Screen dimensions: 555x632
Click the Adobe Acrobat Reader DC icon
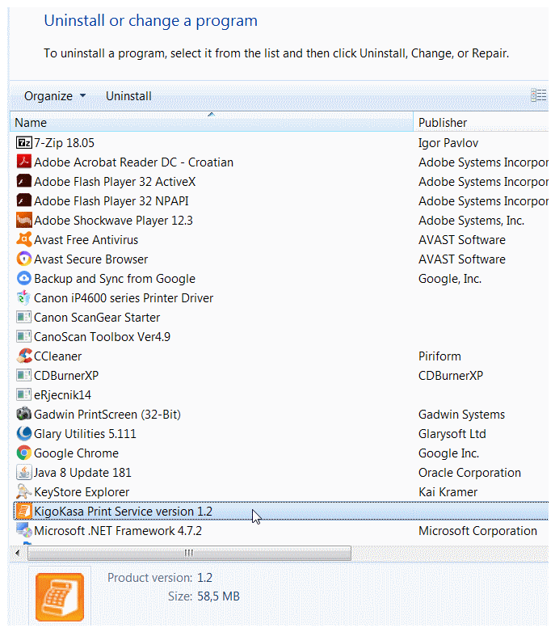(23, 162)
